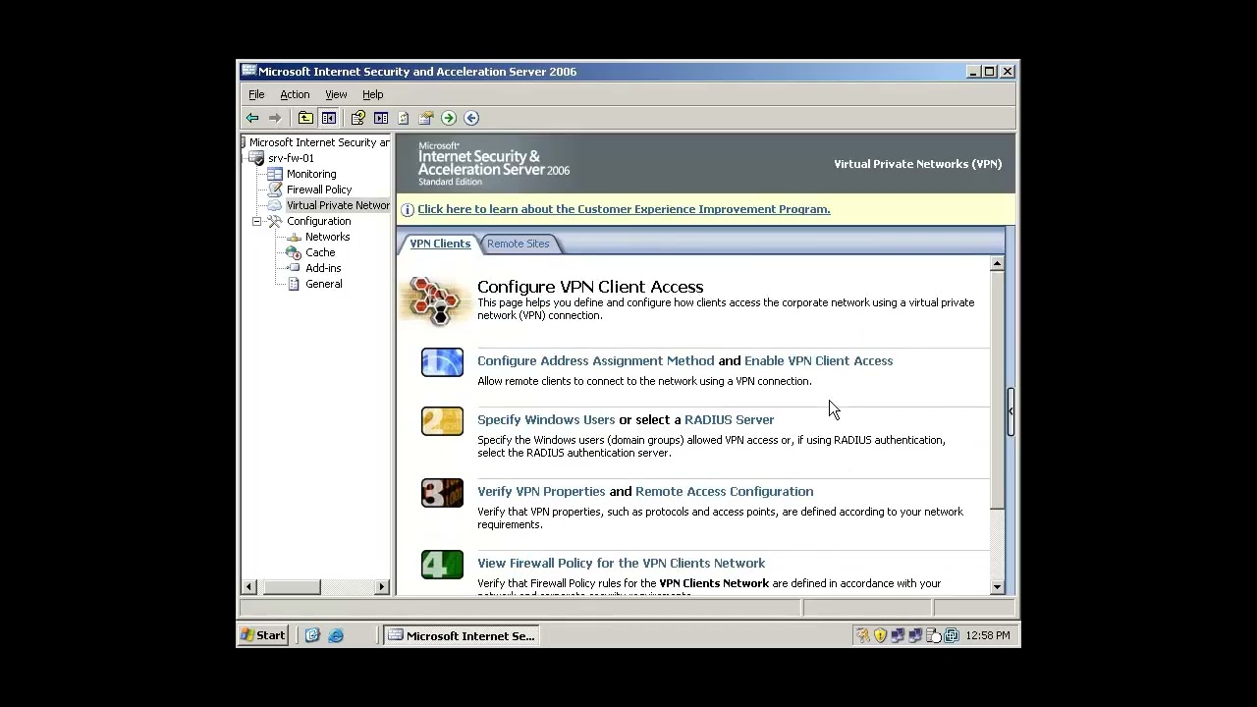Click the console tree scroll-right arrow
The width and height of the screenshot is (1257, 707).
(382, 587)
